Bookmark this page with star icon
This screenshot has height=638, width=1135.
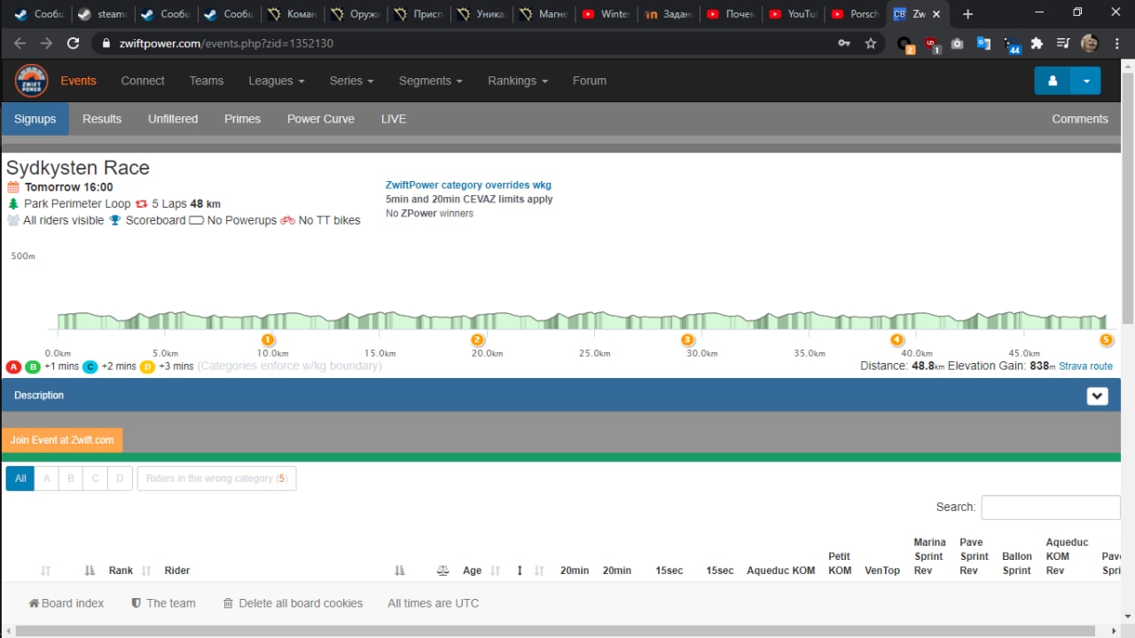[x=871, y=43]
